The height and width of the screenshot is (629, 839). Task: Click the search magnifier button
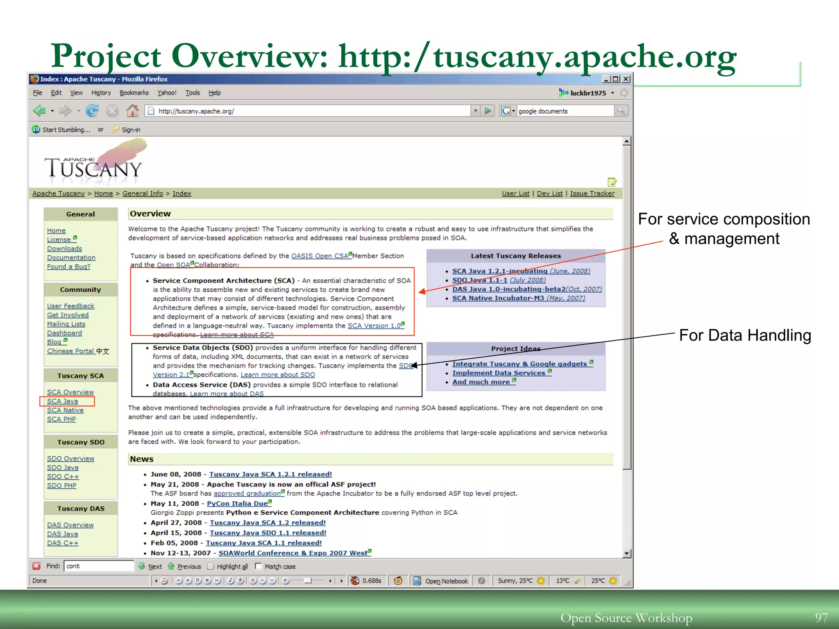click(621, 111)
